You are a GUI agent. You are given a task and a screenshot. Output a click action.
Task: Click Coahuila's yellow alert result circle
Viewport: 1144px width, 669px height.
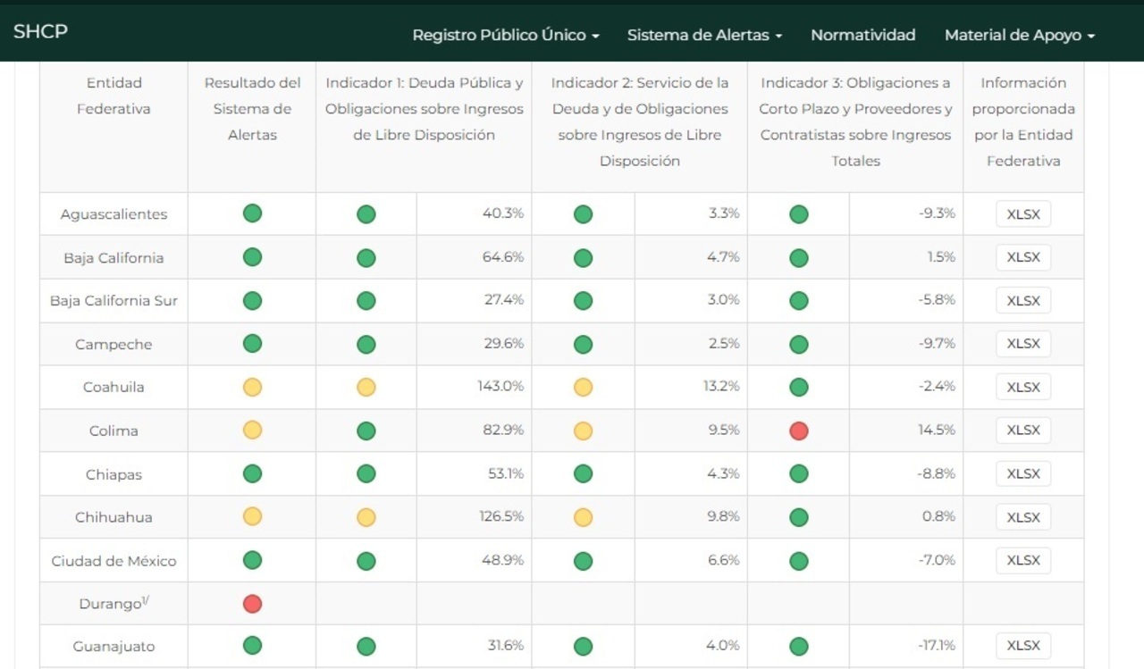click(x=252, y=387)
